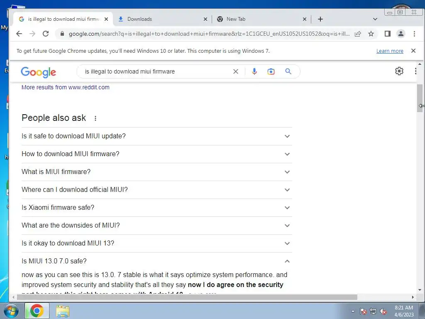This screenshot has height=319, width=425.
Task: Open the Windows Start menu
Action: (11, 311)
